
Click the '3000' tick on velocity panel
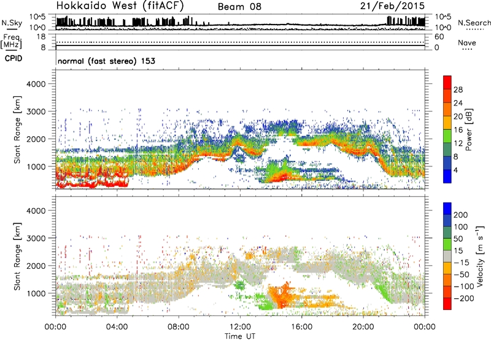[x=36, y=238]
